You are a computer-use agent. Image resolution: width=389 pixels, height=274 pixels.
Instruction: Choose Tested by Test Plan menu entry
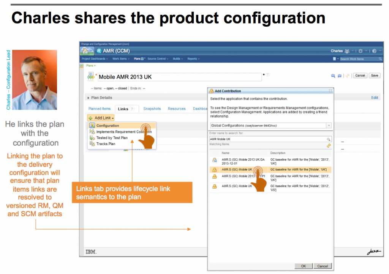[122, 138]
